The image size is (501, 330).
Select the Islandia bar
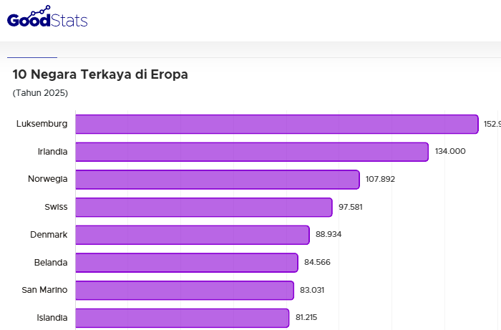182,318
